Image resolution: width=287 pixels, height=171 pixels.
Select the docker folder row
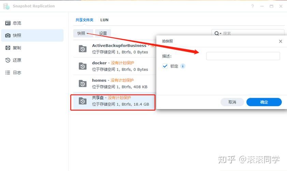(115, 66)
